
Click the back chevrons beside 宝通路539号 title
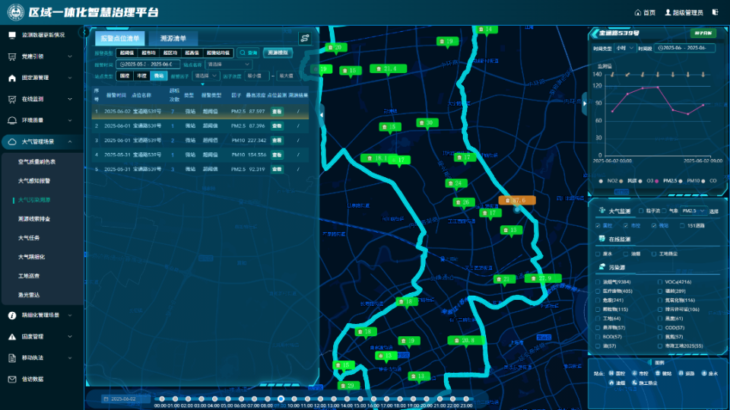click(x=595, y=33)
